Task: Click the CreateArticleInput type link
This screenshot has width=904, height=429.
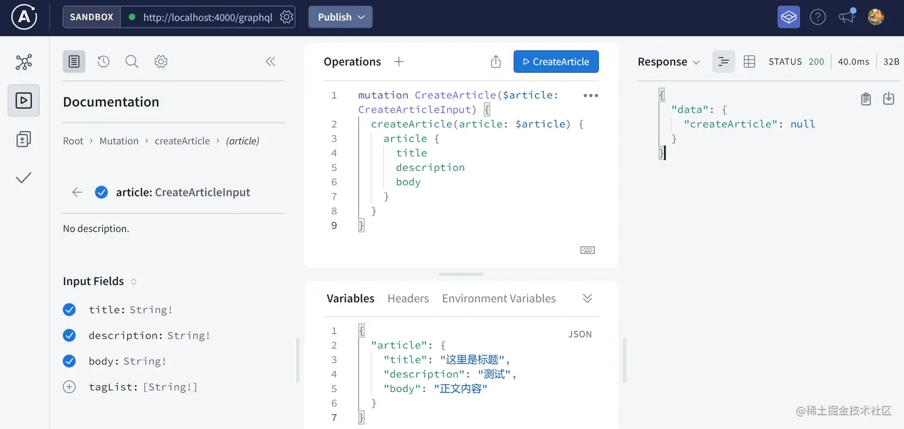Action: pyautogui.click(x=203, y=192)
